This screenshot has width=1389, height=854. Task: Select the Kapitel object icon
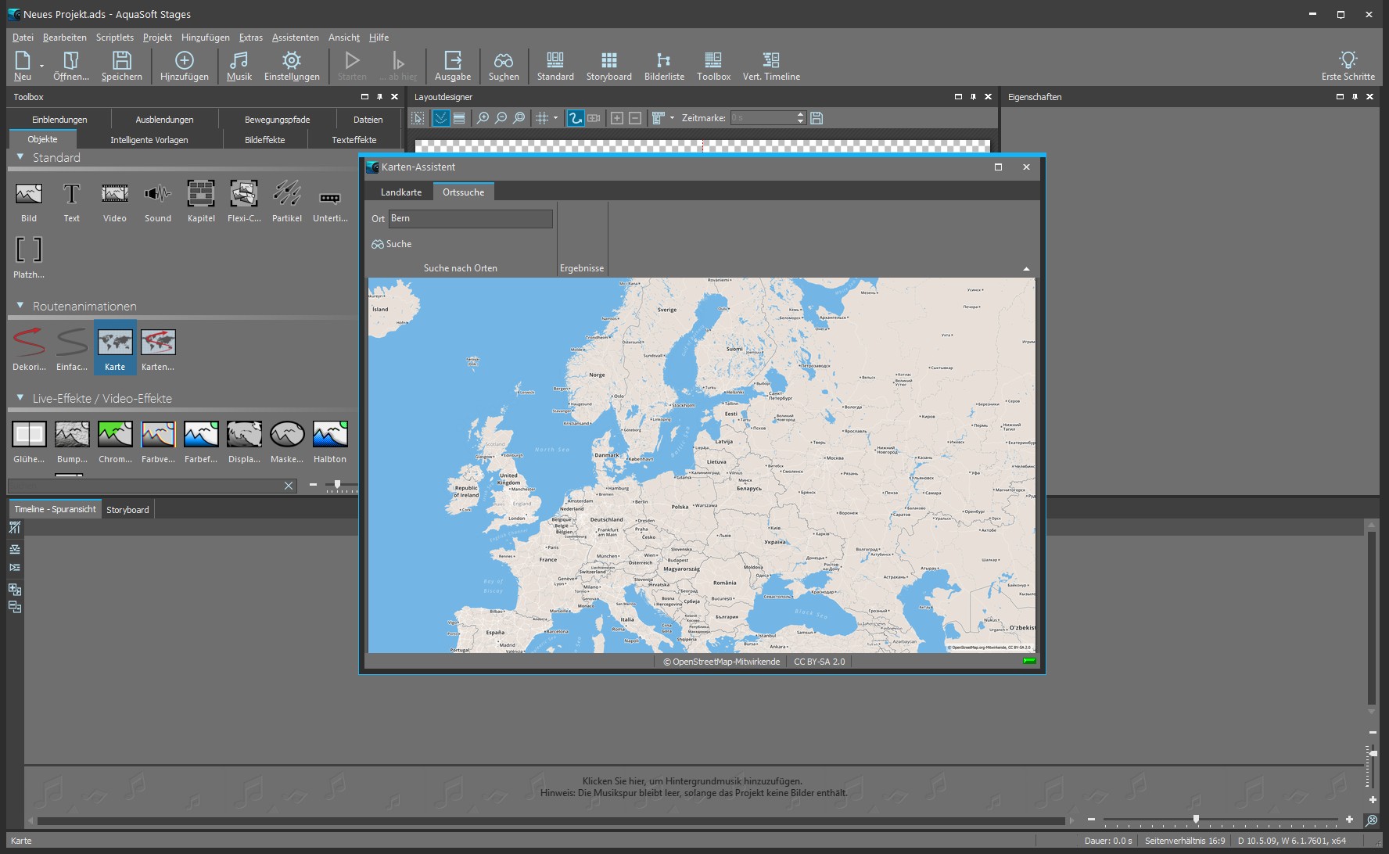[201, 194]
